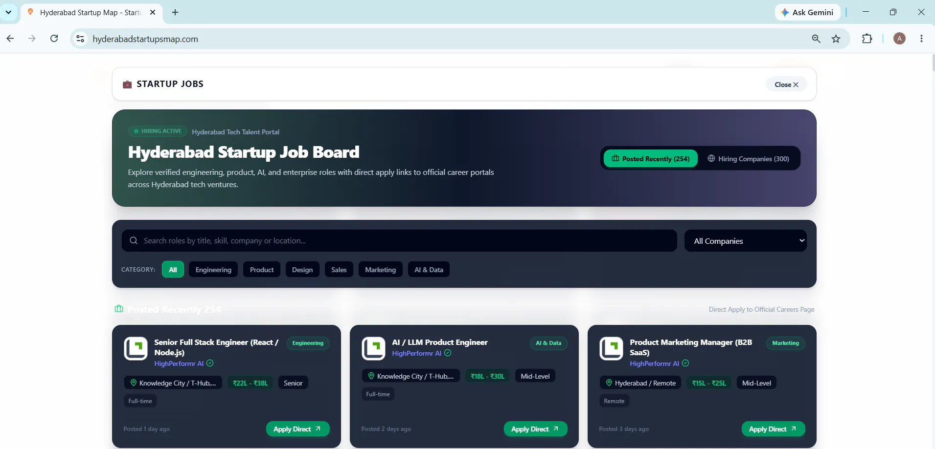935x449 pixels.
Task: Switch to Hiring Companies (300) tab
Action: click(748, 159)
